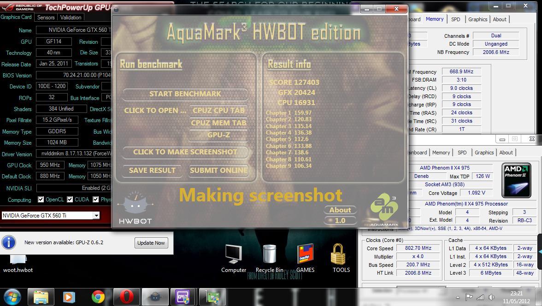Click SAVE RESULT button
Viewport: 542px width, 306px height.
point(152,171)
